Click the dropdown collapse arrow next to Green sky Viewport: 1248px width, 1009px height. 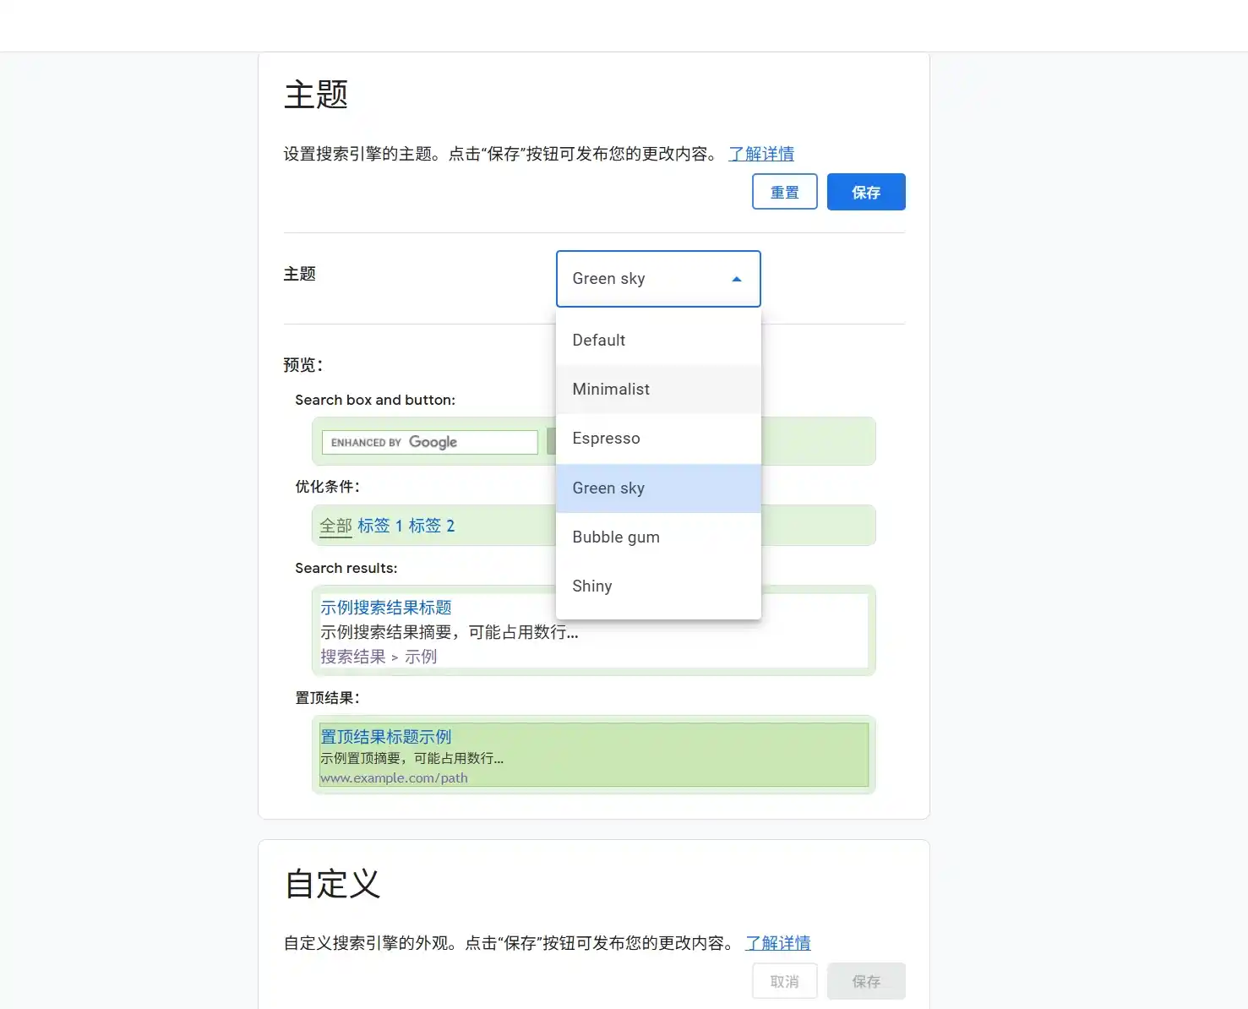pyautogui.click(x=736, y=278)
